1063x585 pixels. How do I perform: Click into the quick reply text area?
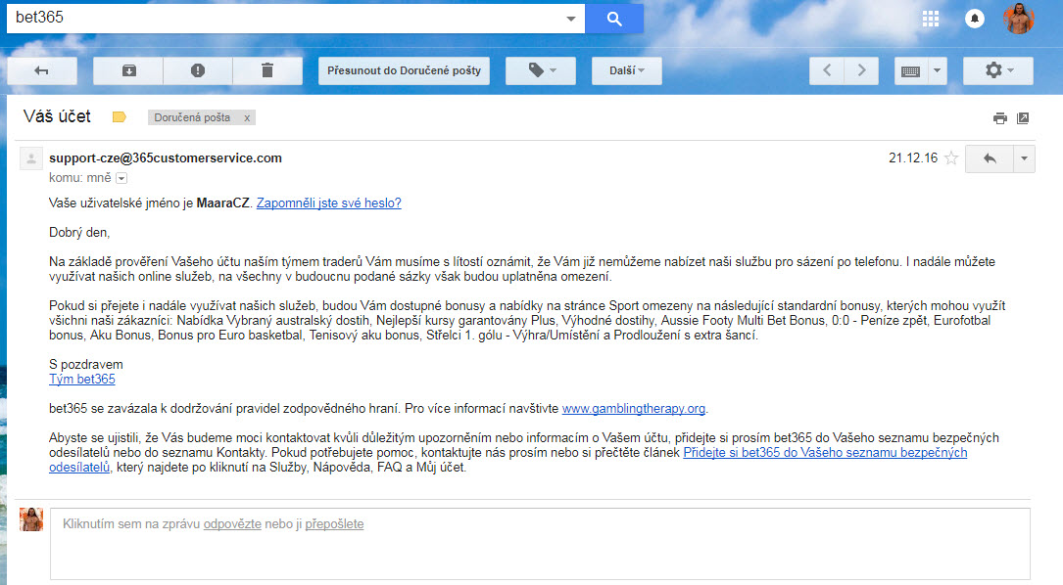click(540, 544)
